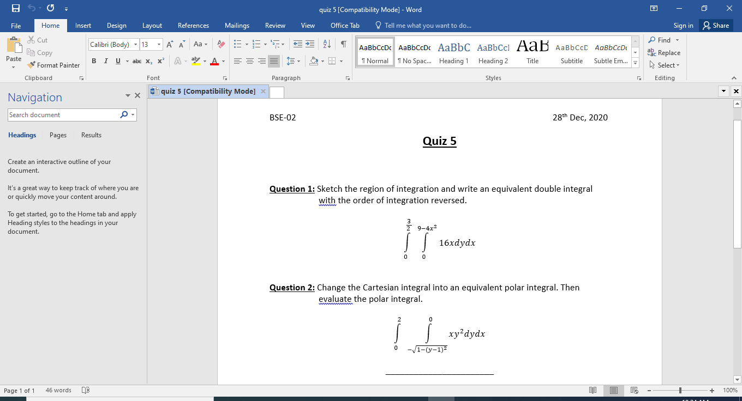Click the Sign in link
Screen dimensions: 742x401
point(683,25)
